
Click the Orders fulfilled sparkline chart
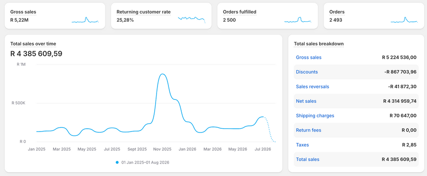(297, 20)
